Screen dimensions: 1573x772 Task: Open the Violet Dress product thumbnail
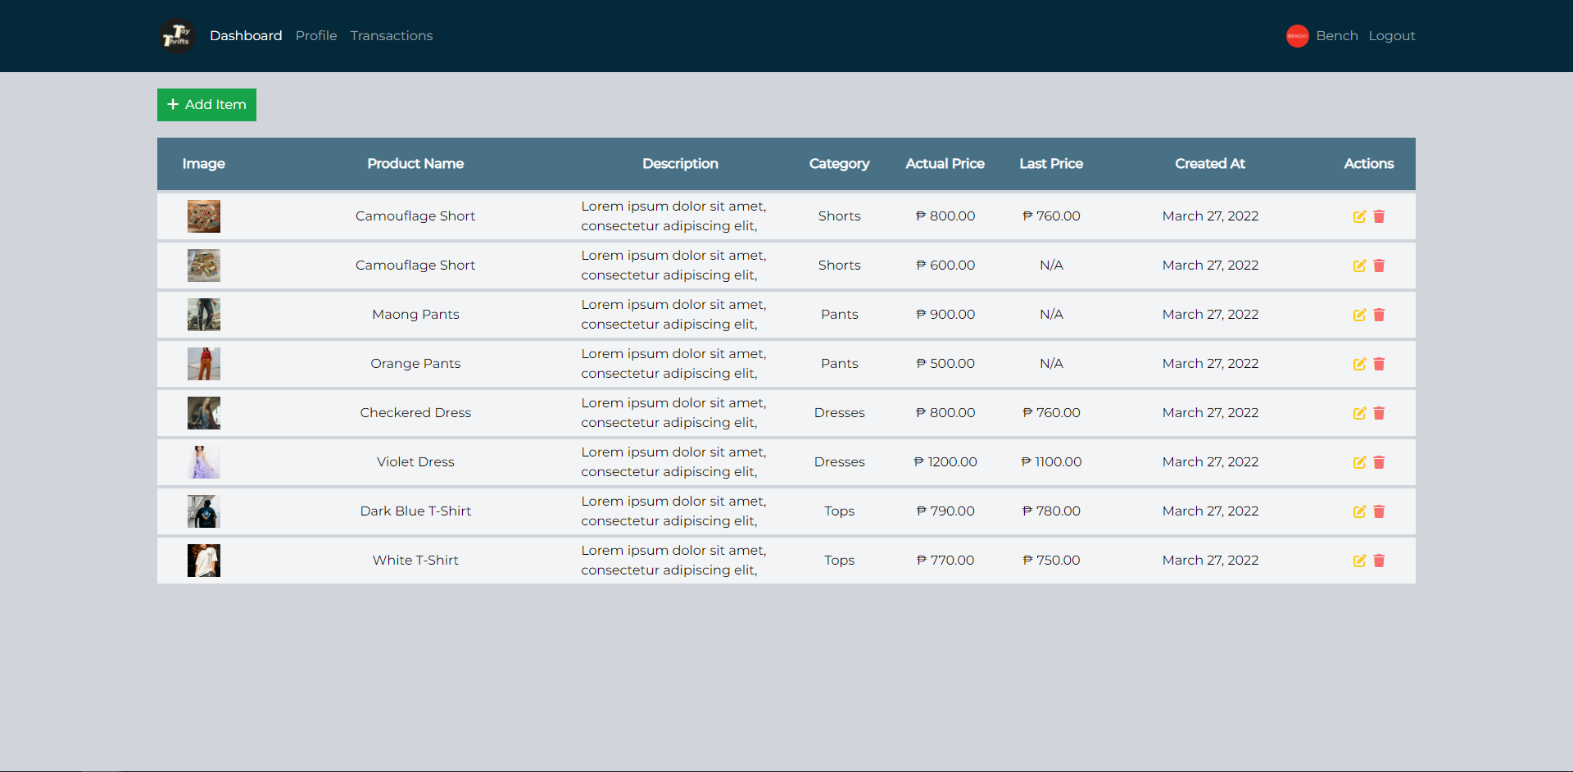pyautogui.click(x=204, y=462)
